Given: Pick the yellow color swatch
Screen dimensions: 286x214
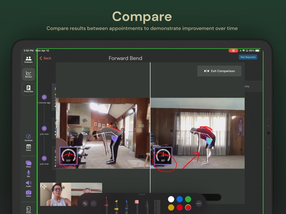Looking at the screenshot, I should [x=171, y=208].
